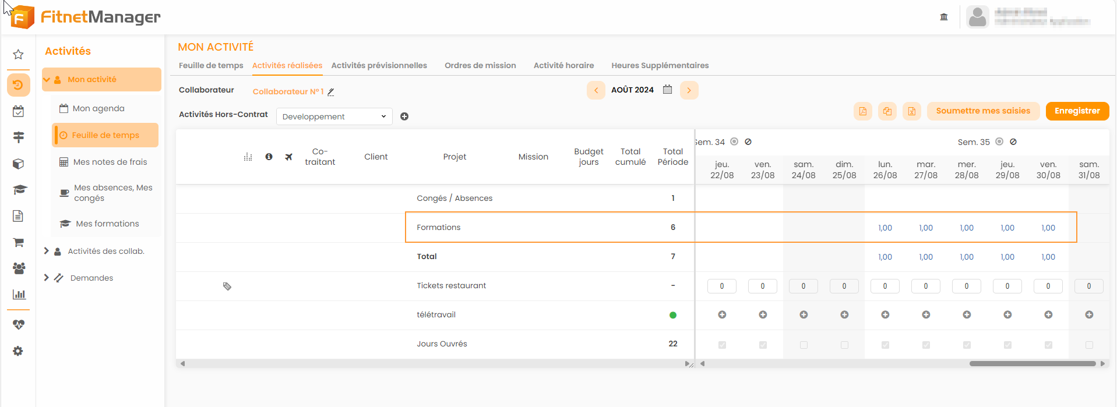Toggle Jours Ouvrés checkbox for lun. 26/08

click(885, 345)
